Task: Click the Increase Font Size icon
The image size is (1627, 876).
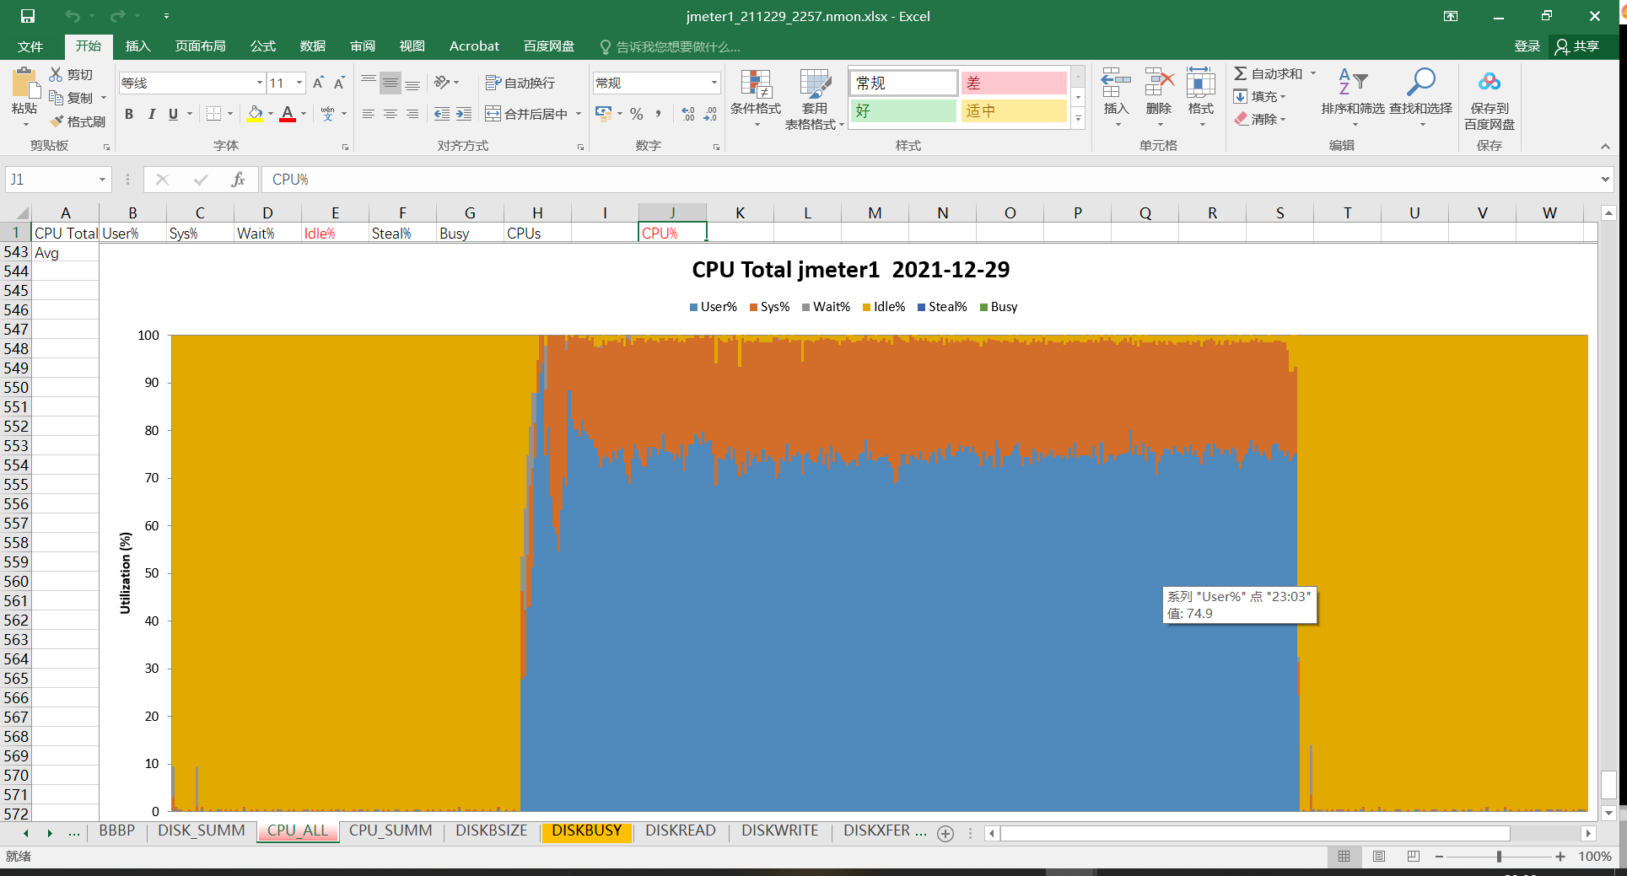Action: tap(318, 83)
